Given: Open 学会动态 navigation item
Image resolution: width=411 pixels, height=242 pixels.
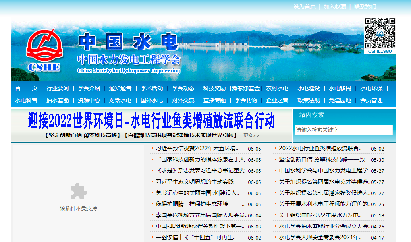Looking at the screenshot, I should [183, 88].
